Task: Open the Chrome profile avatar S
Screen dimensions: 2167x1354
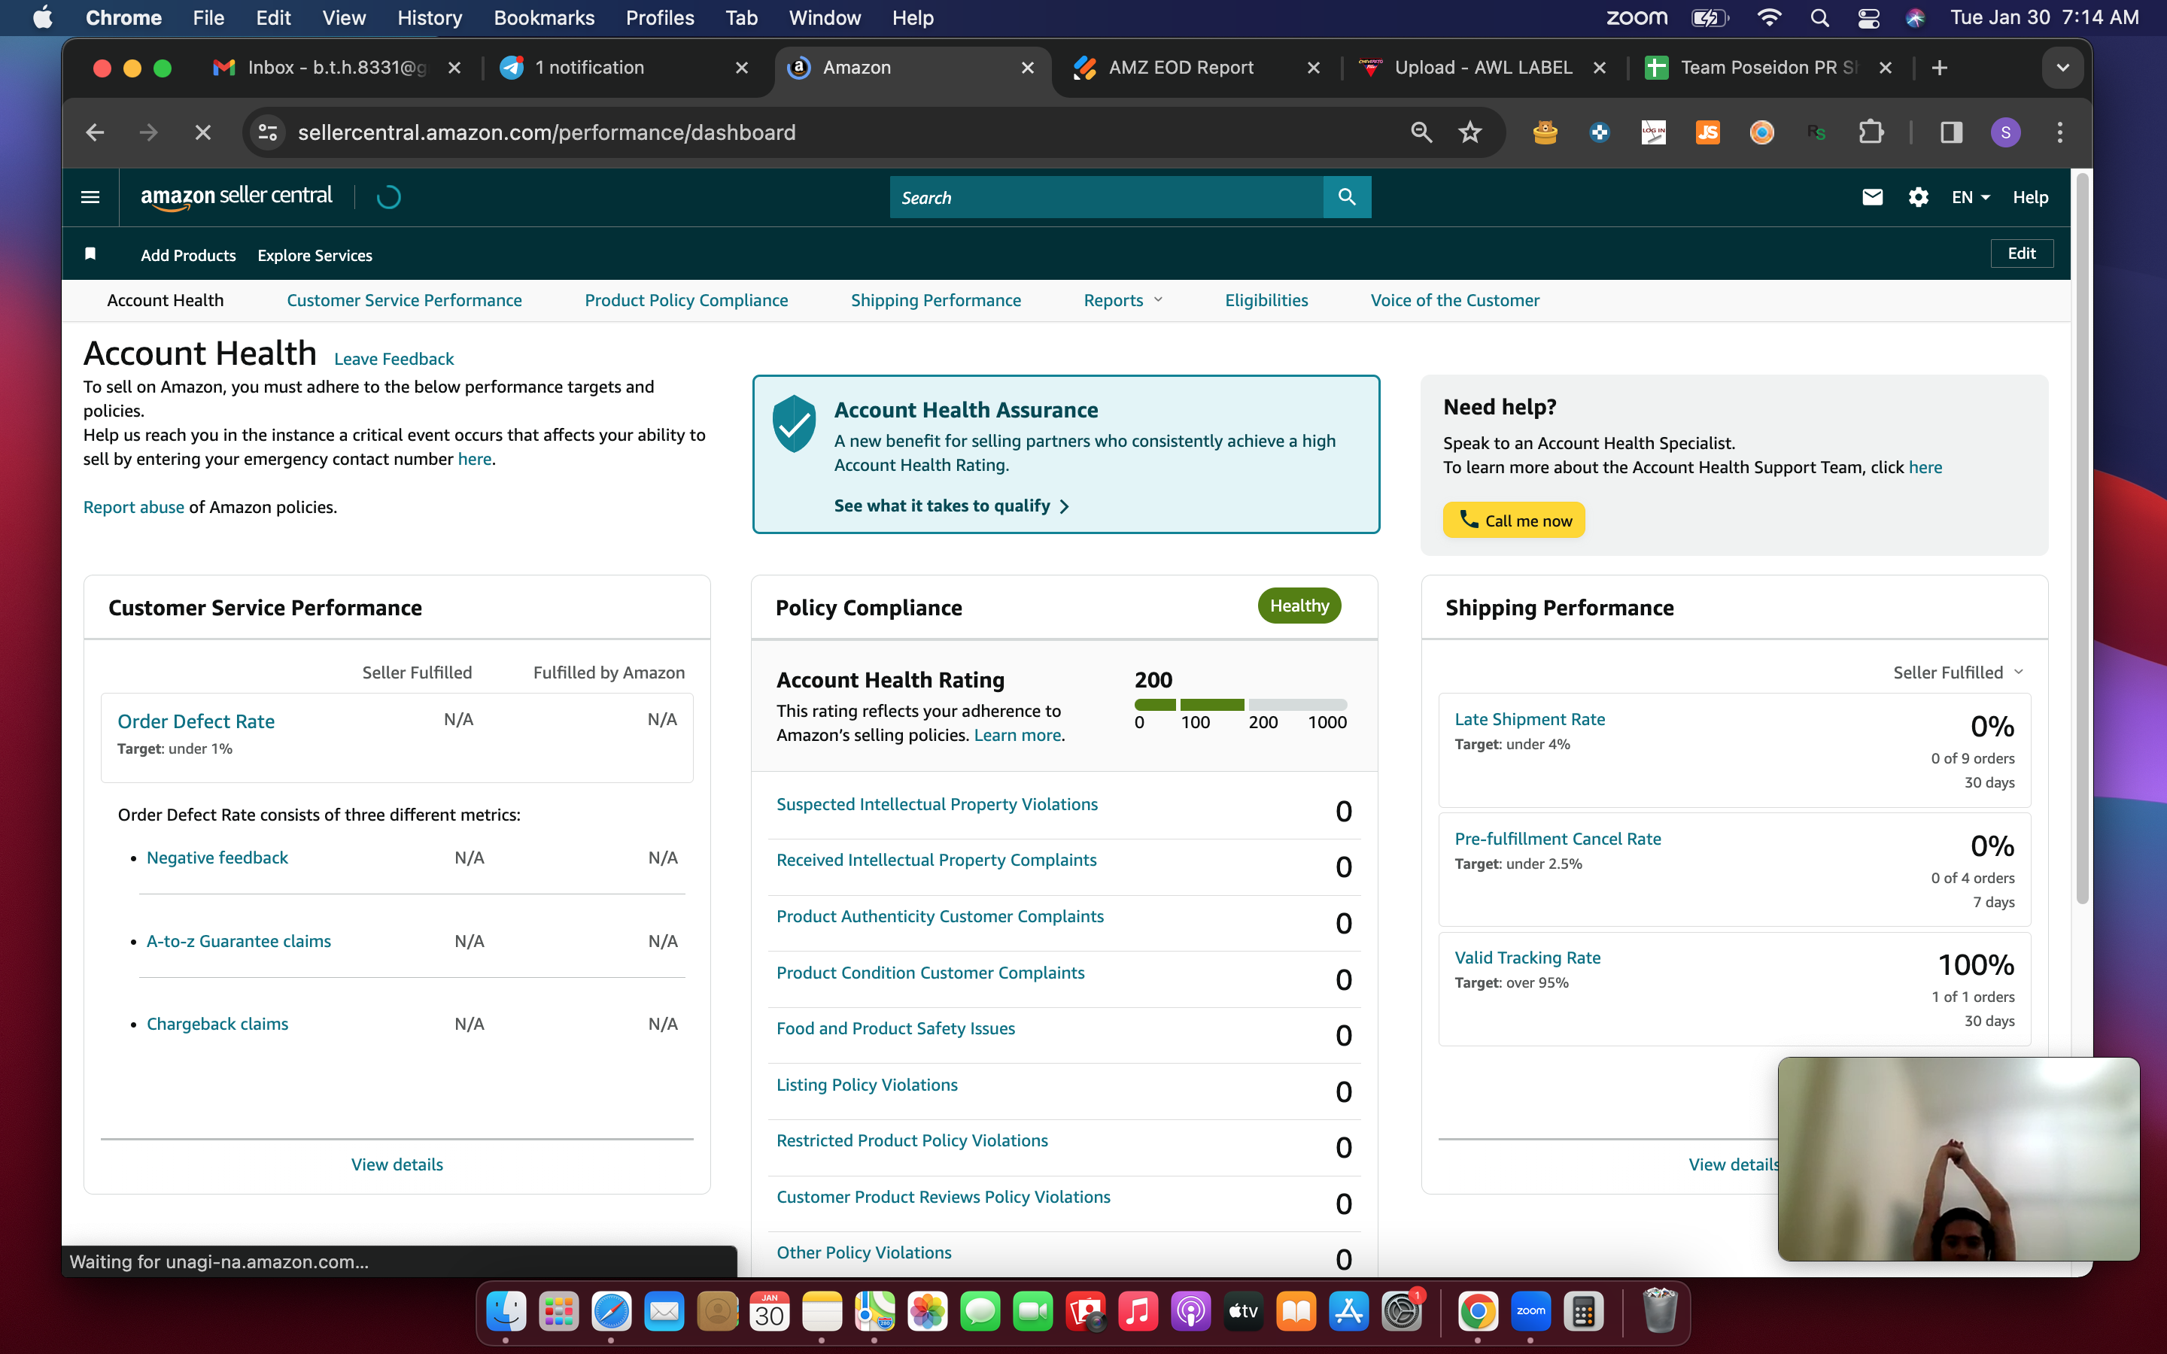Action: point(2006,132)
